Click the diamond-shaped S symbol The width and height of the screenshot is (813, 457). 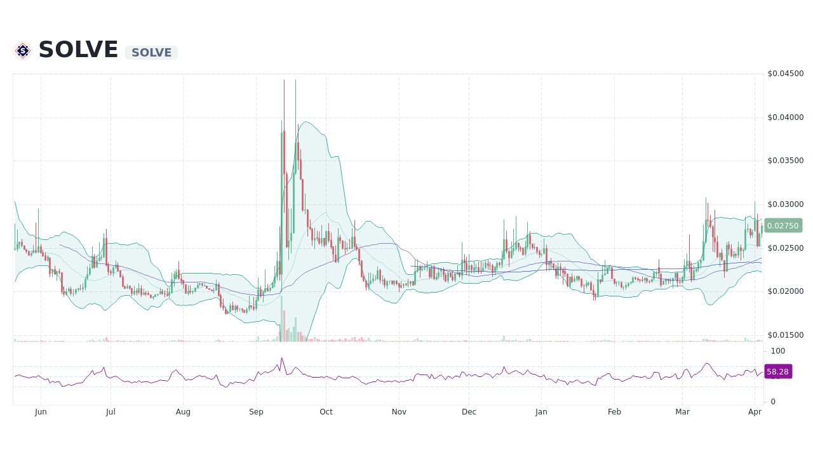22,50
